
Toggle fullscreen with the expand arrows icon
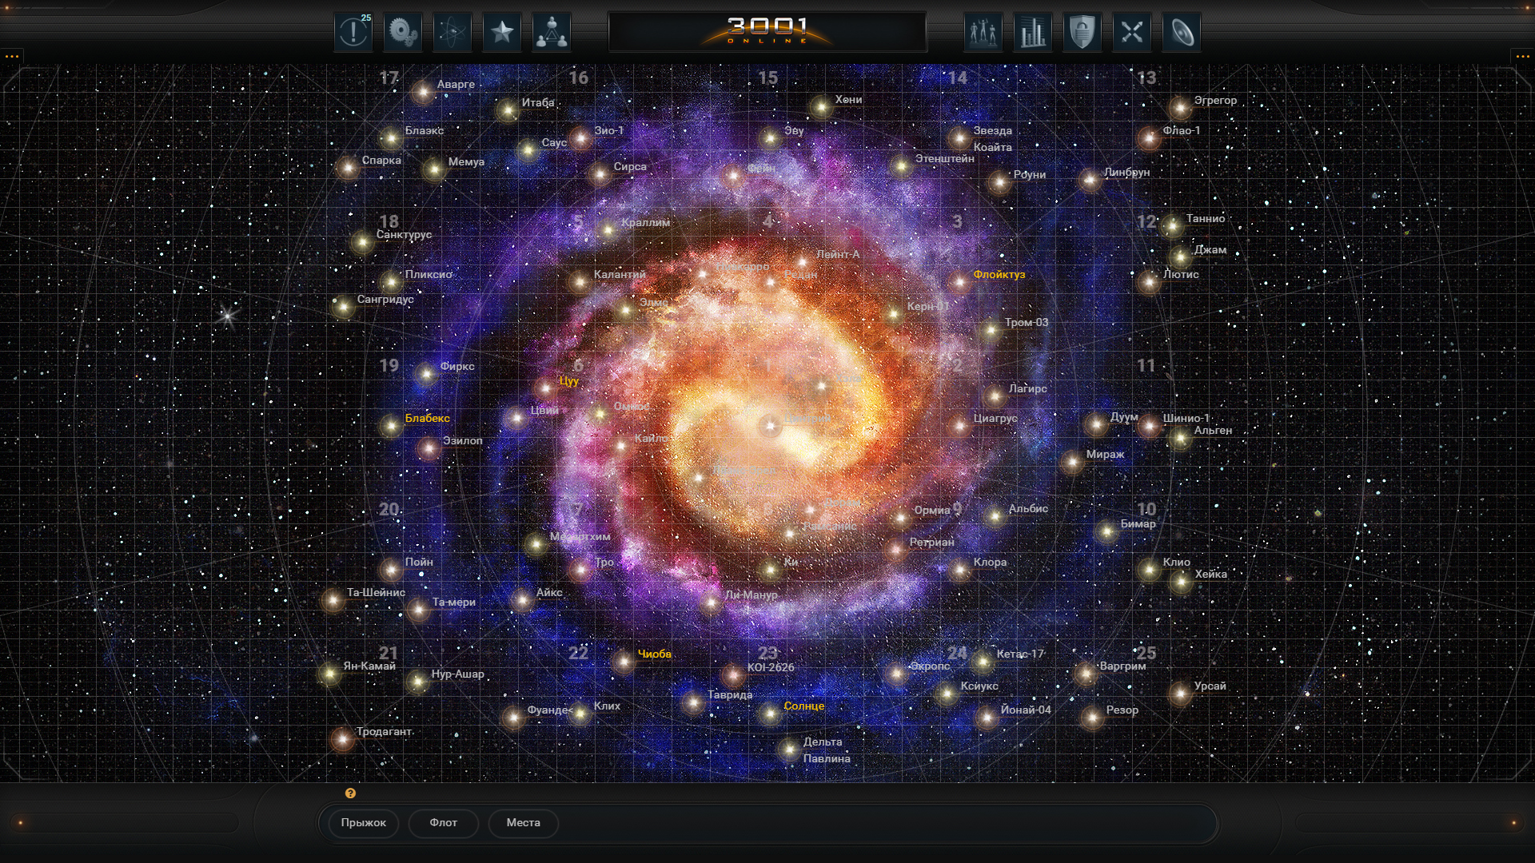pyautogui.click(x=1131, y=32)
